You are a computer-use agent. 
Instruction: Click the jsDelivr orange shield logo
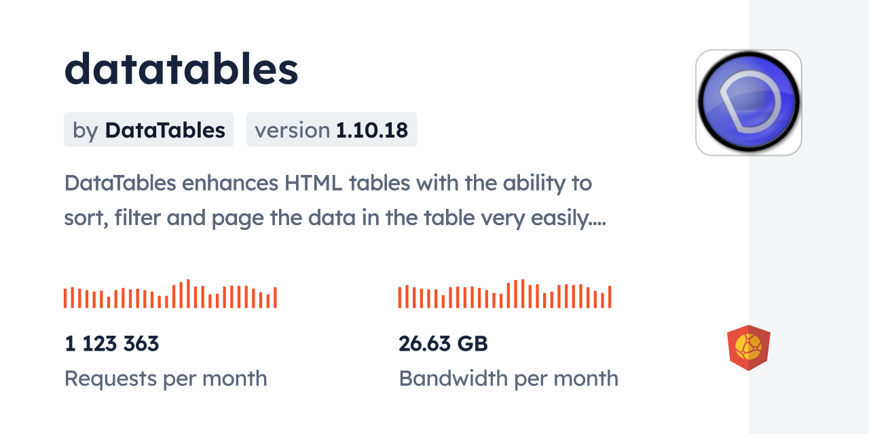tap(748, 348)
